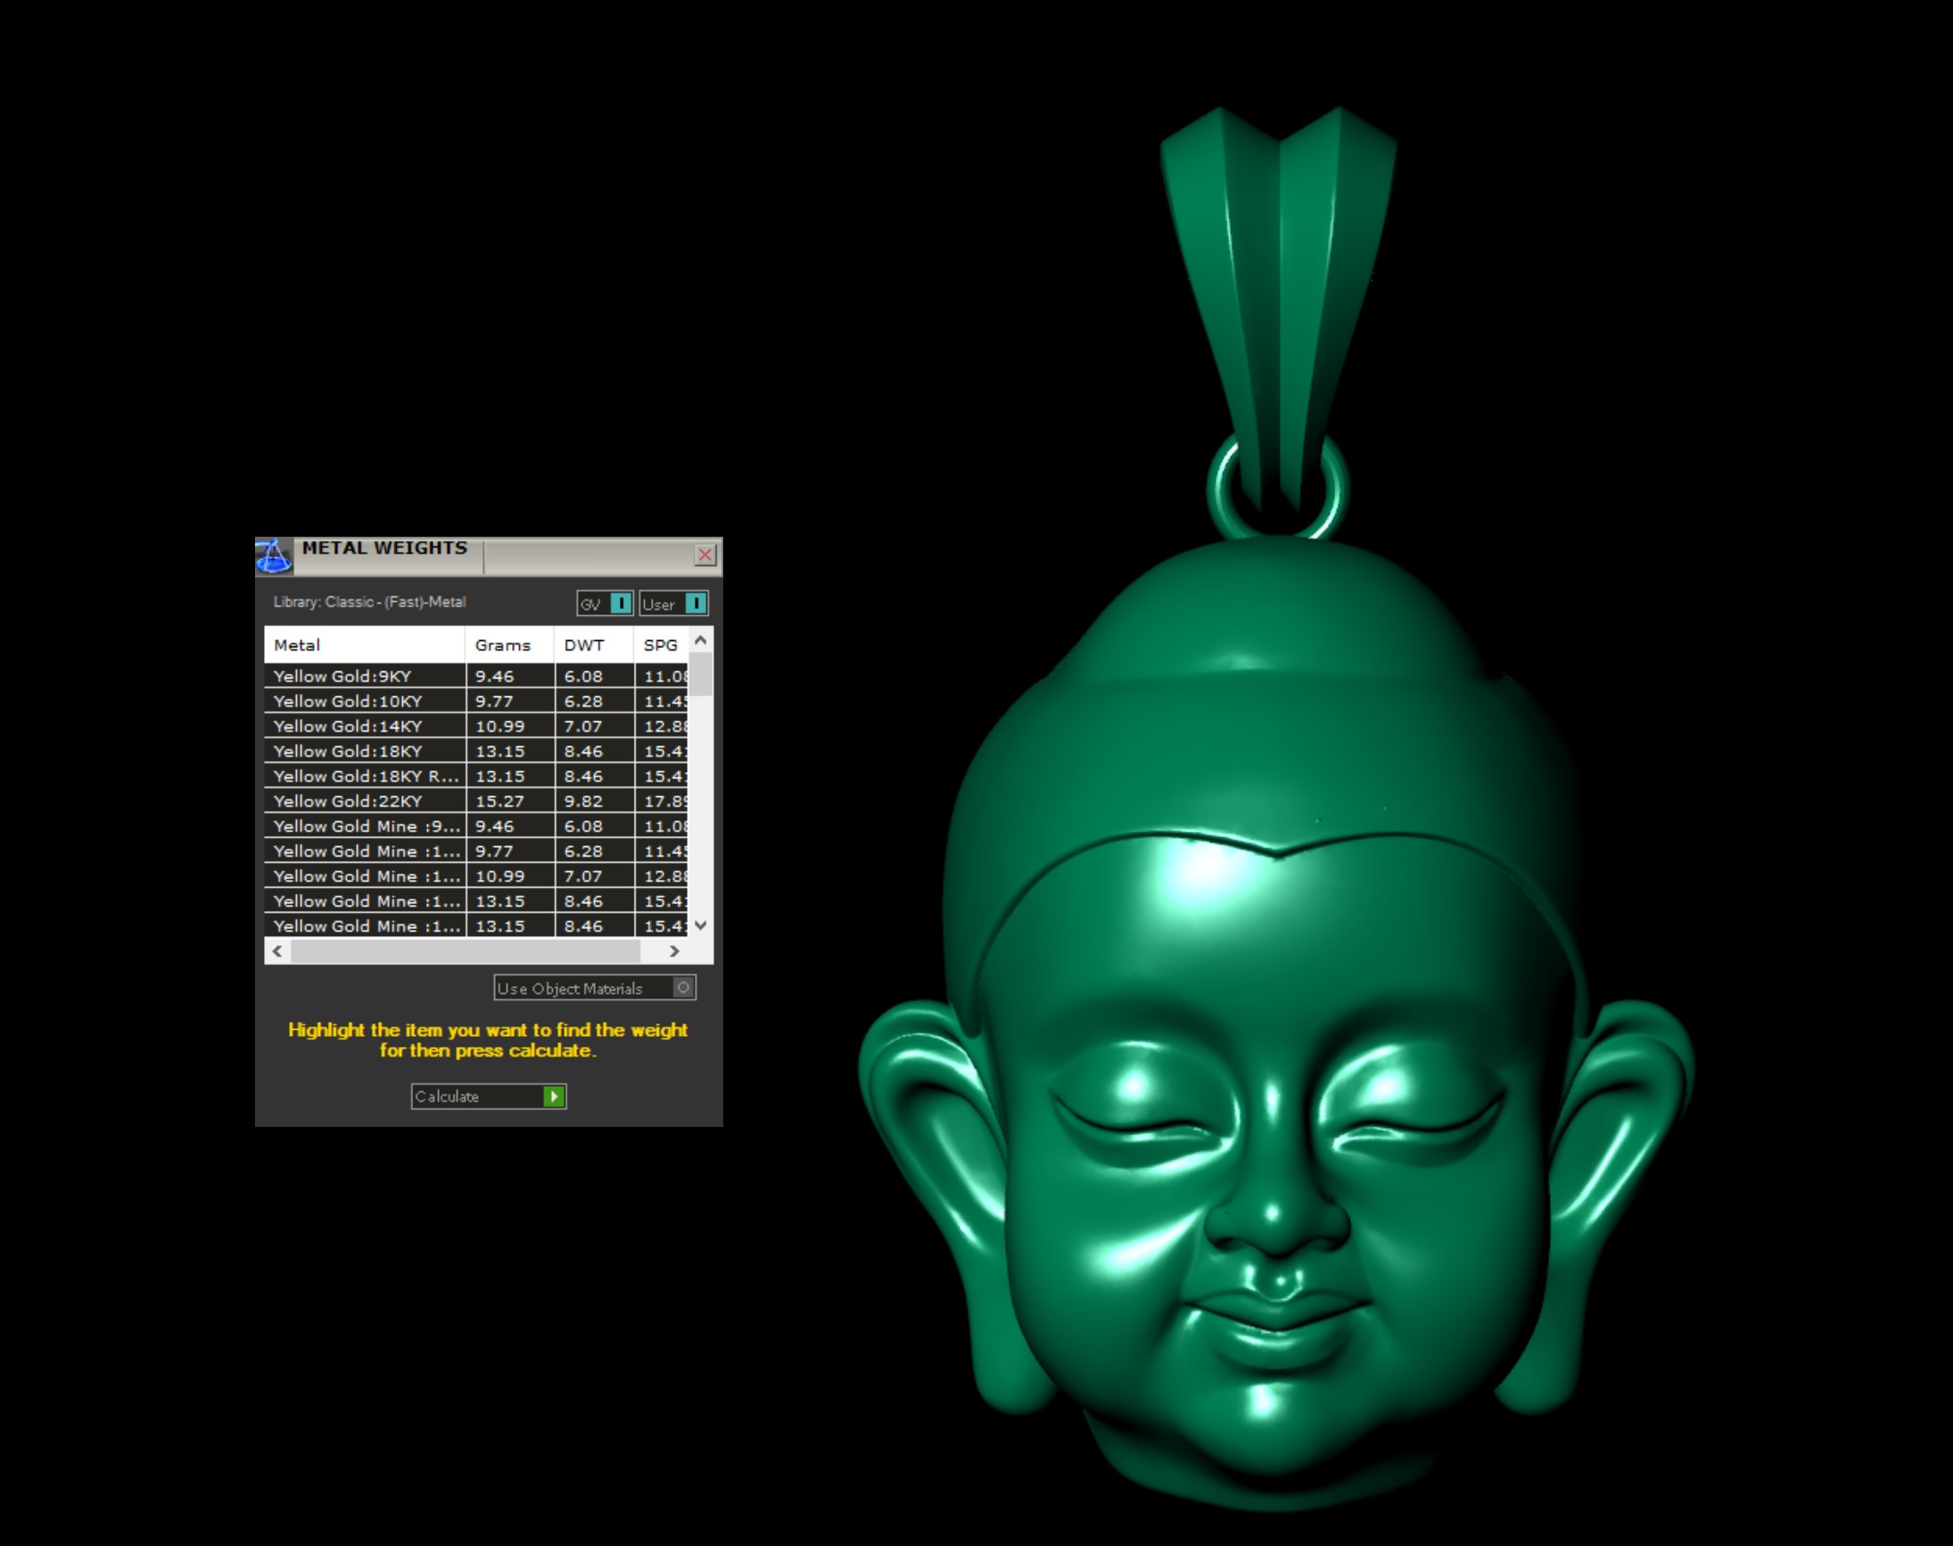
Task: Toggle the User library switch
Action: click(x=697, y=604)
